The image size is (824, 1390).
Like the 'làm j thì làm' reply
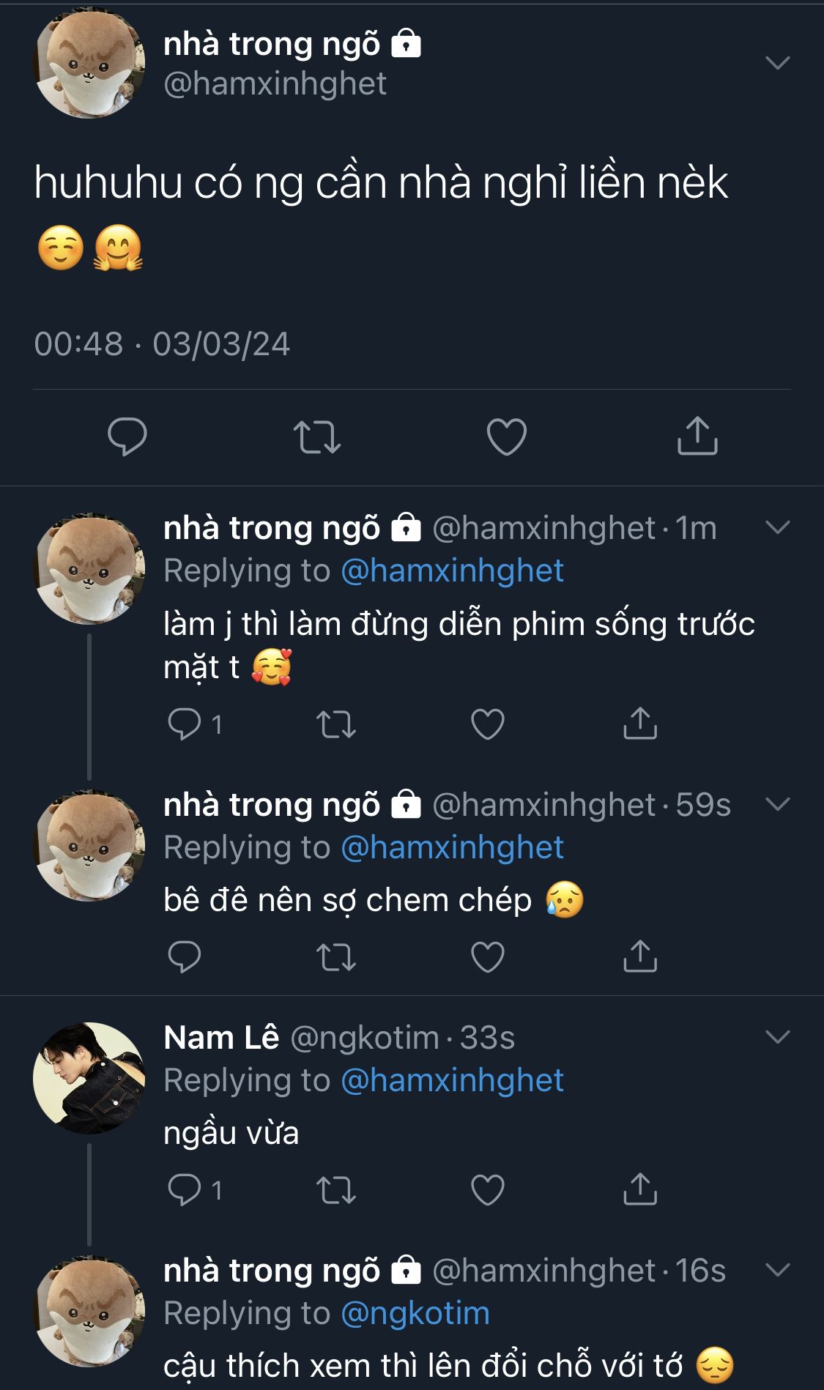pos(488,724)
